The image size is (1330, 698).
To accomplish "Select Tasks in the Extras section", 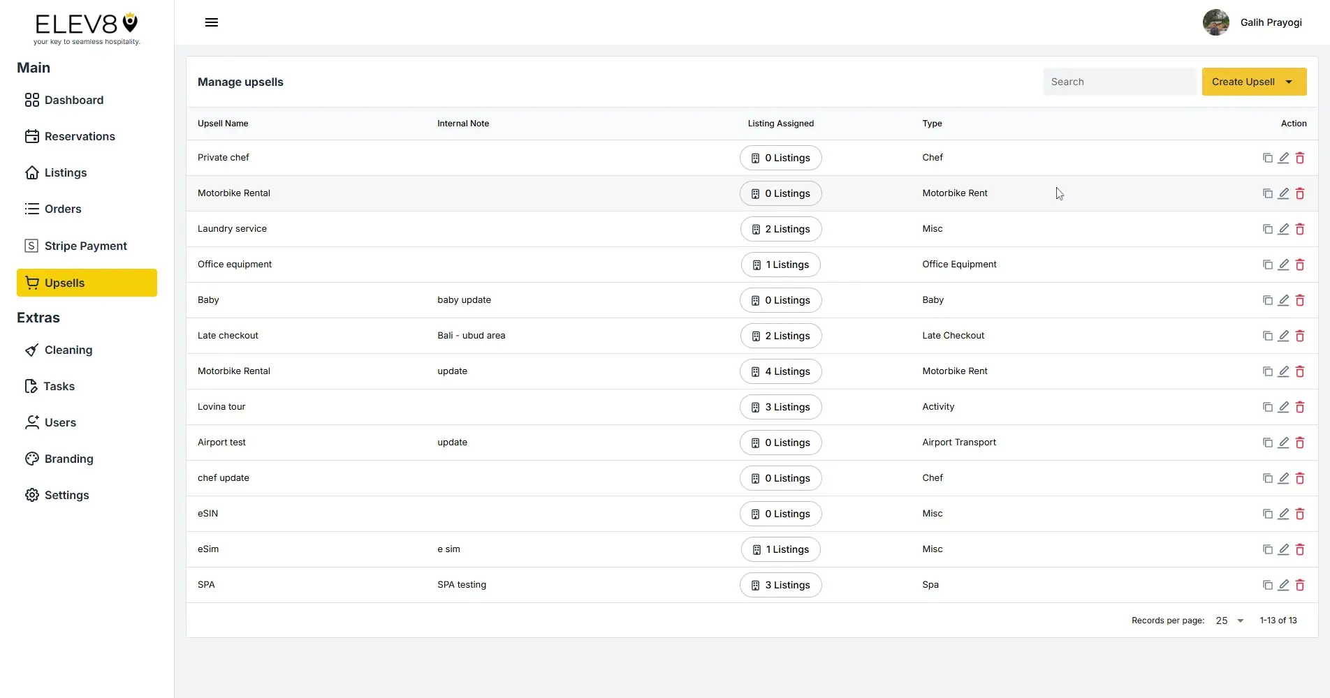I will 59,386.
